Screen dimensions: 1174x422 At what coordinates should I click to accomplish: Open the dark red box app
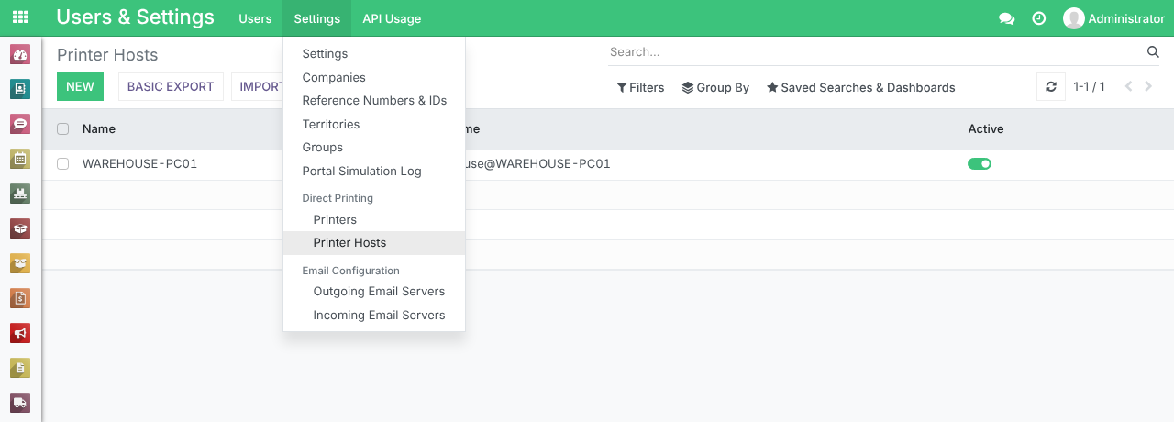point(20,228)
